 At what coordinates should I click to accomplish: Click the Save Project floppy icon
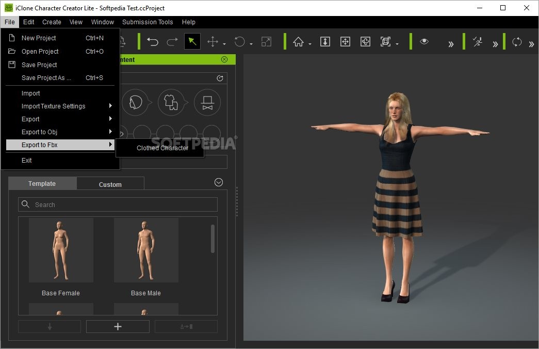coord(12,65)
